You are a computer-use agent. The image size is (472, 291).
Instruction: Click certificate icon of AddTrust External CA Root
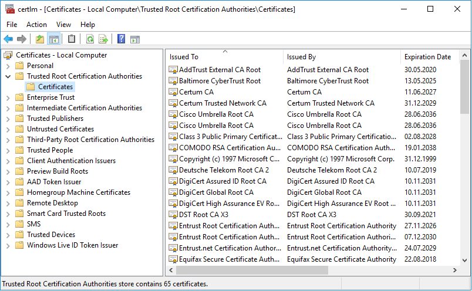click(x=173, y=70)
